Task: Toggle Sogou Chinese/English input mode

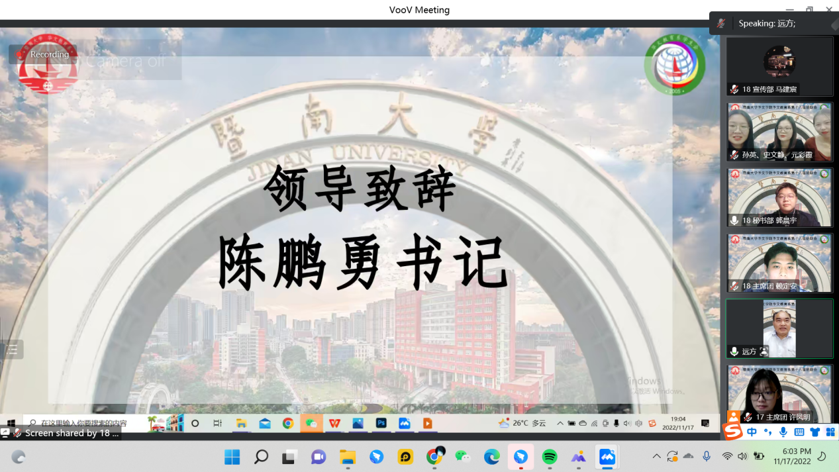Action: (752, 432)
